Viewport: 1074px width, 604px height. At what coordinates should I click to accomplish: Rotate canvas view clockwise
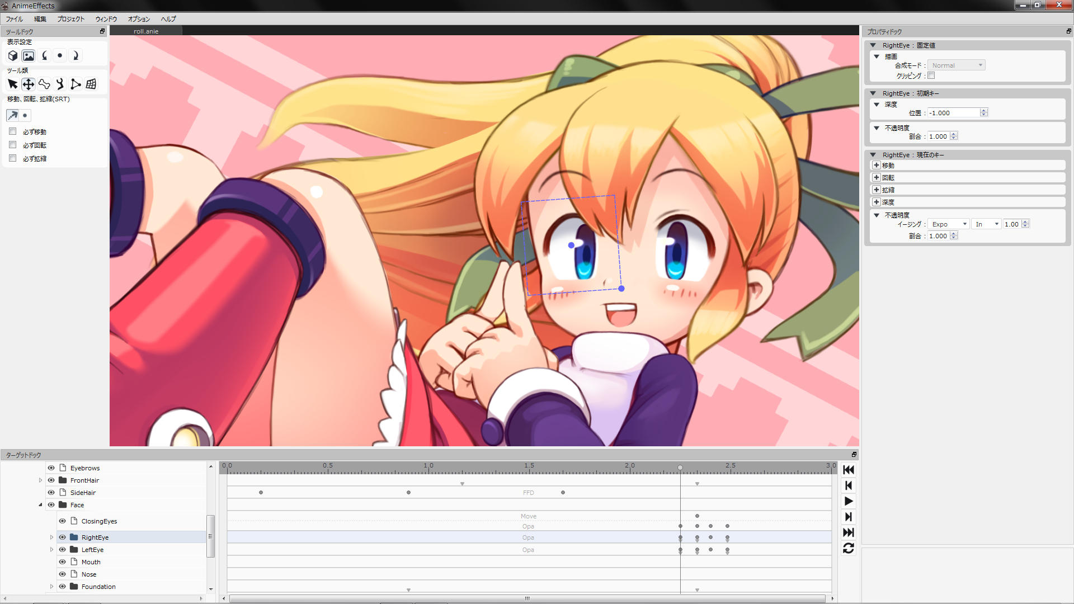[x=76, y=55]
